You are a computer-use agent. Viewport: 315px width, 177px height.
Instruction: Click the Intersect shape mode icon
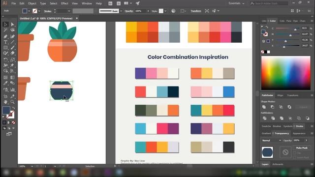pyautogui.click(x=281, y=107)
